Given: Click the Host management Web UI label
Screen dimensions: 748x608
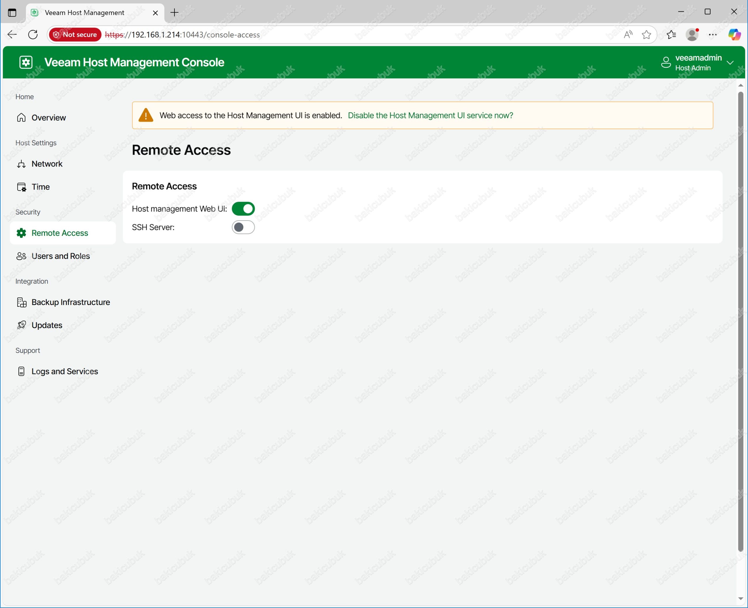Looking at the screenshot, I should coord(179,209).
